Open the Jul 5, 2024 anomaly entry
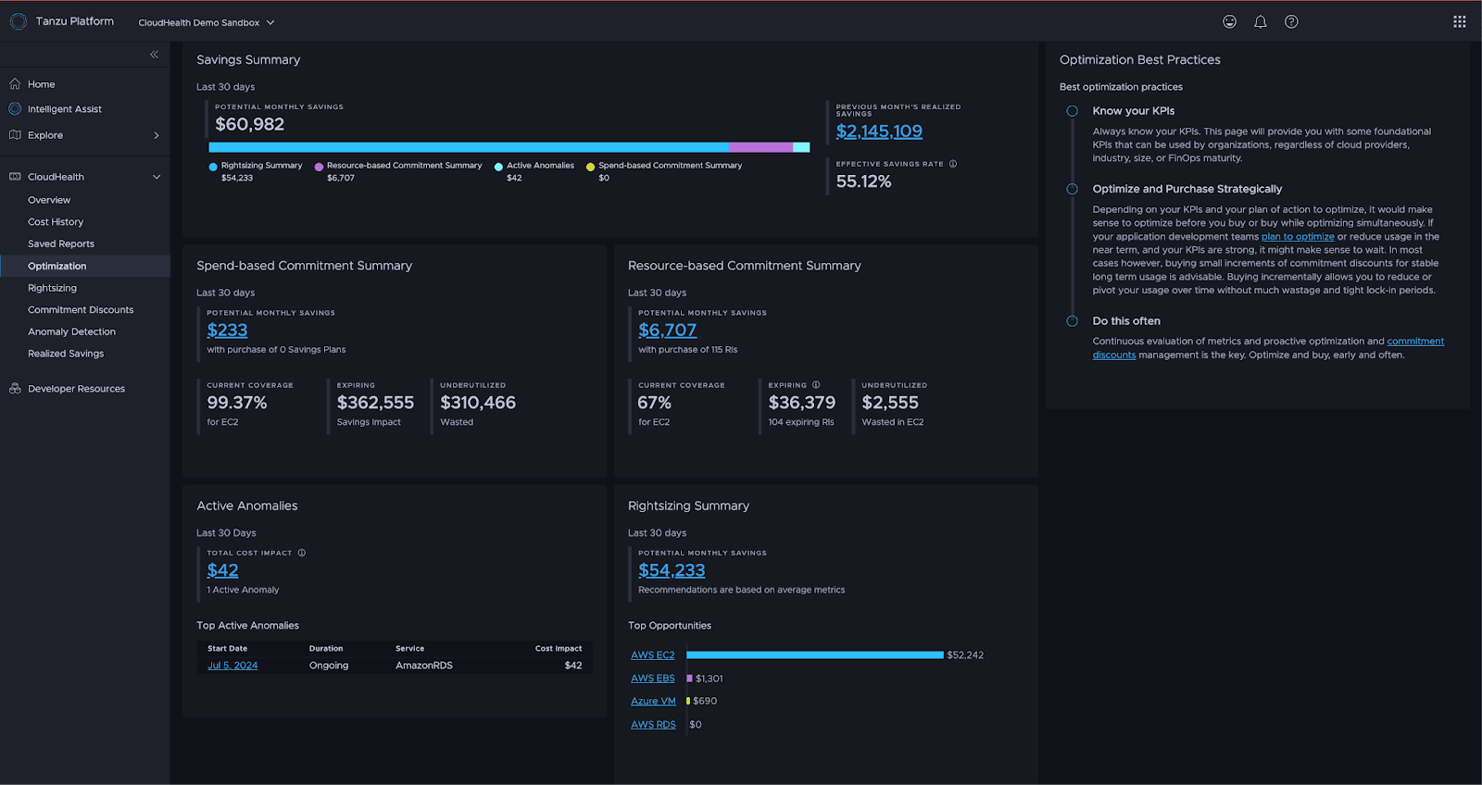The image size is (1482, 785). (x=232, y=666)
